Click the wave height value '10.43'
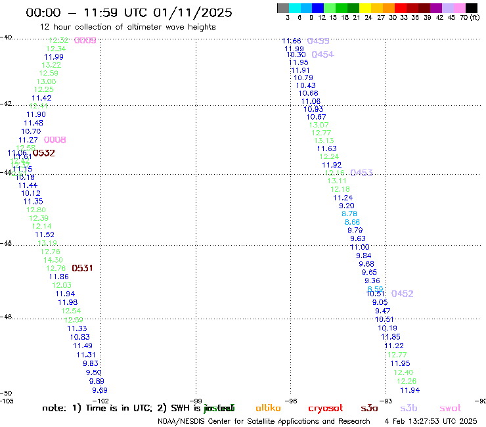The height and width of the screenshot is (427, 486). coord(306,85)
